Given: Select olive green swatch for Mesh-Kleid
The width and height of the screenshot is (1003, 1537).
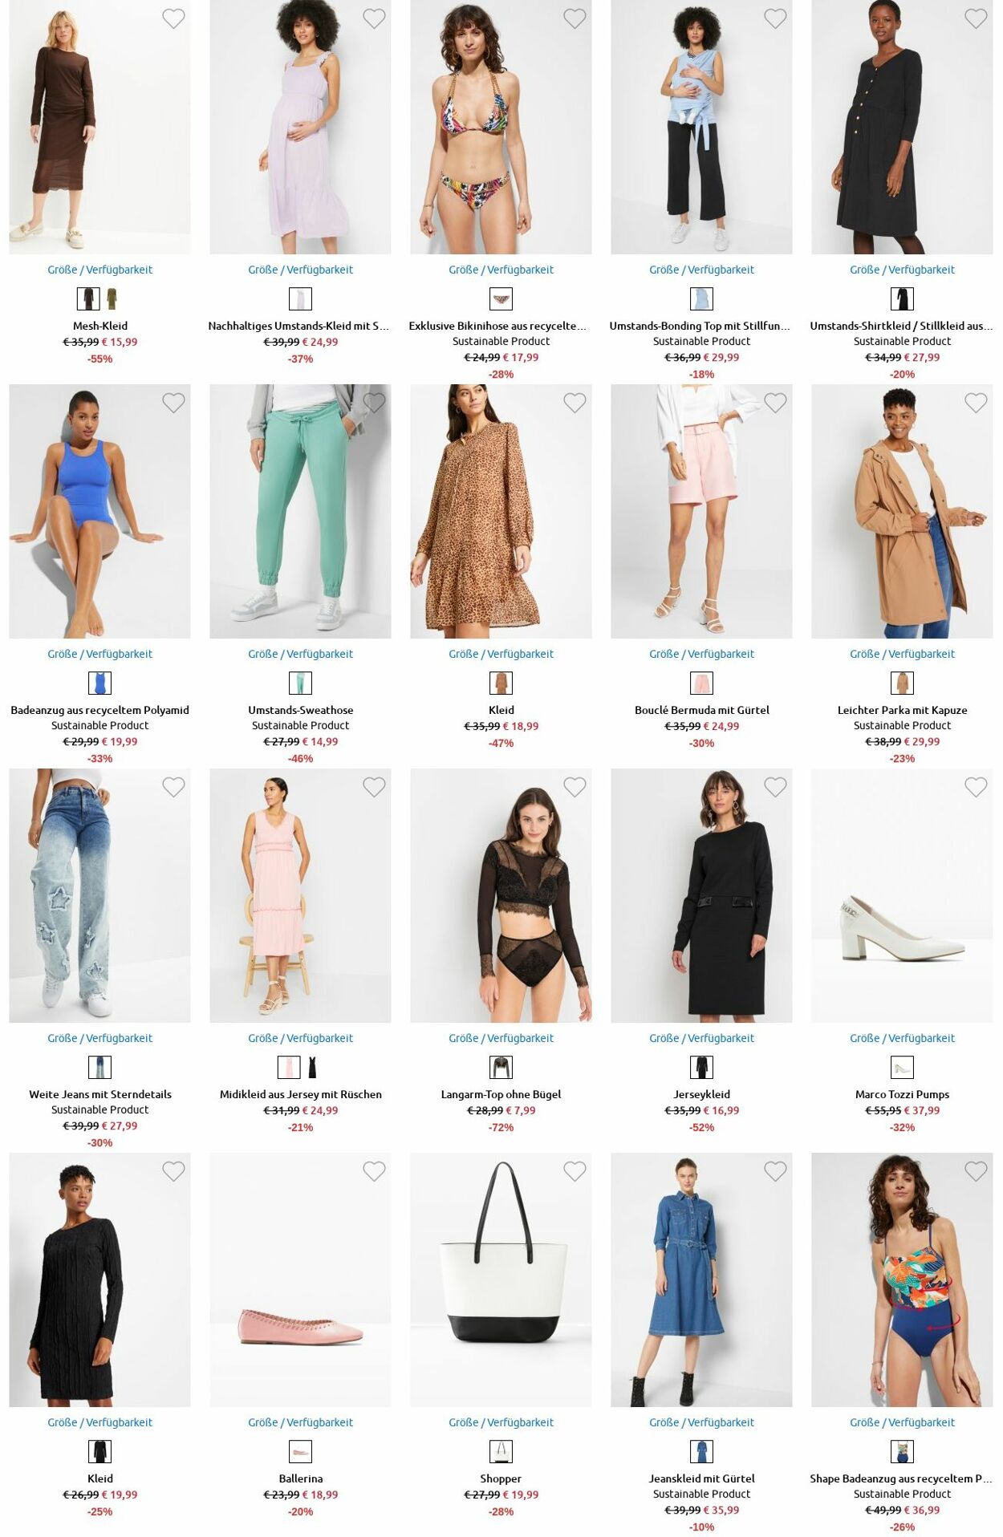Looking at the screenshot, I should tap(112, 299).
